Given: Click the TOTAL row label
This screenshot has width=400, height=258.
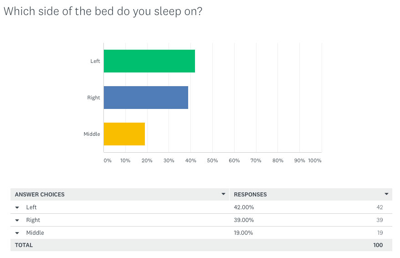Looking at the screenshot, I should tap(24, 245).
